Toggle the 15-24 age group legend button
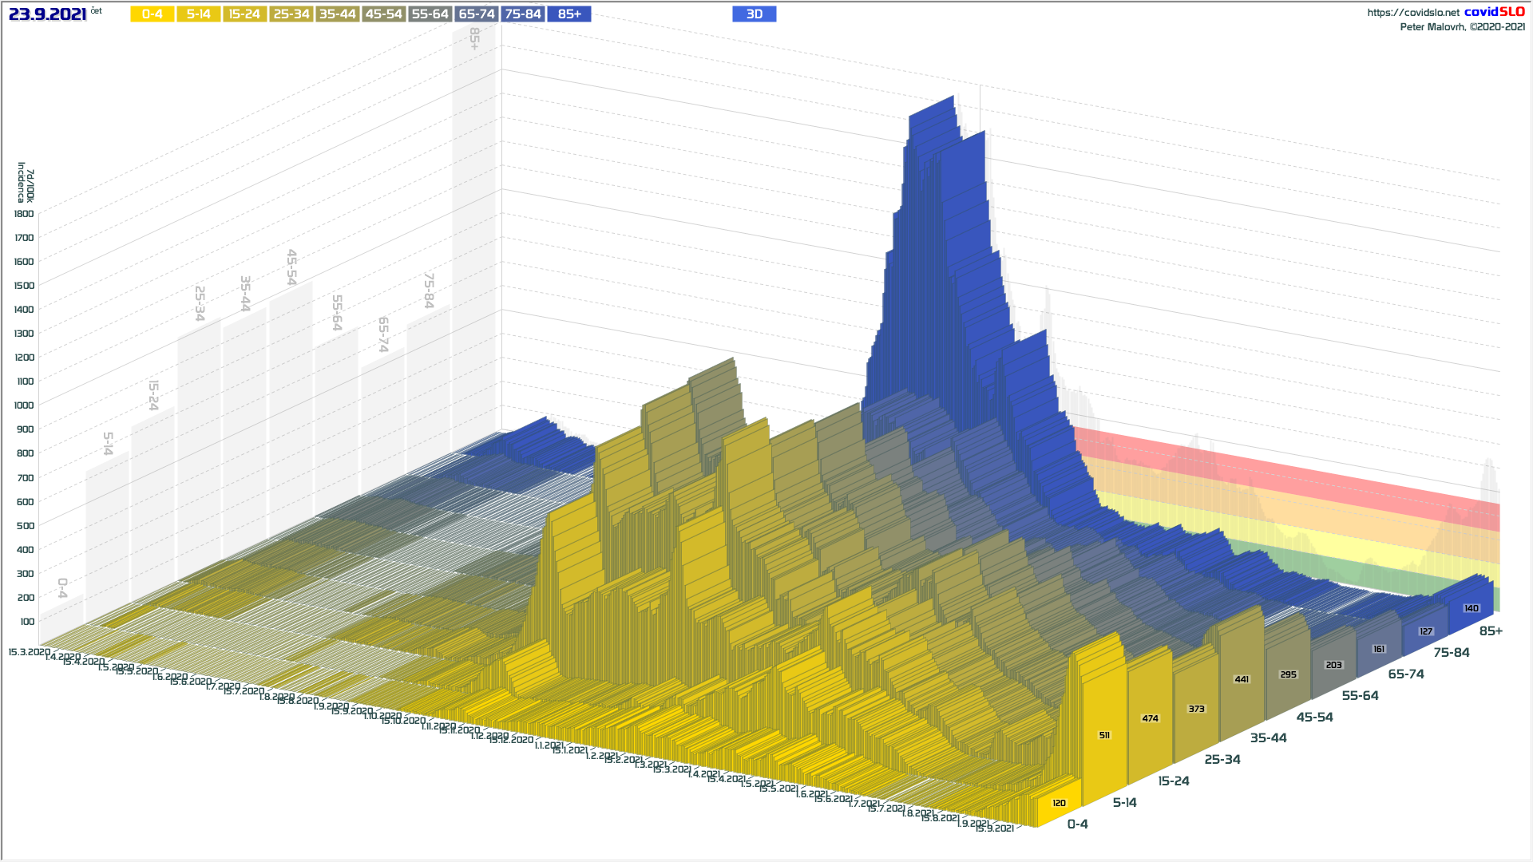1533x862 pixels. click(x=245, y=14)
